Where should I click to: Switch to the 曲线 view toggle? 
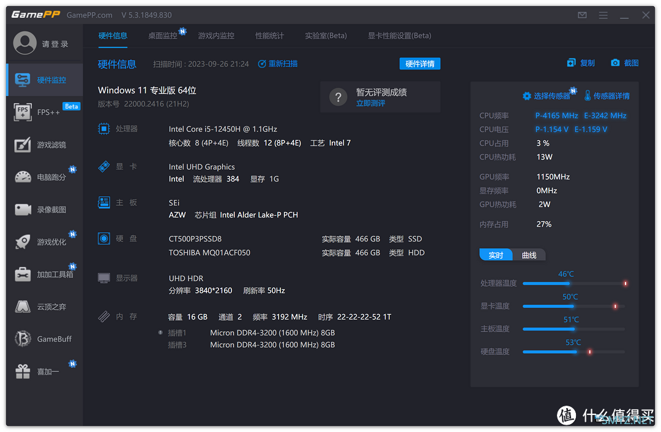(x=529, y=255)
